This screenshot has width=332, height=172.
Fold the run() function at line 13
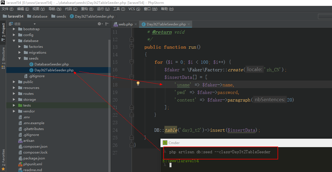click(132, 47)
